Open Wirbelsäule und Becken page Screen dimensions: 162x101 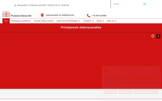click(21, 21)
